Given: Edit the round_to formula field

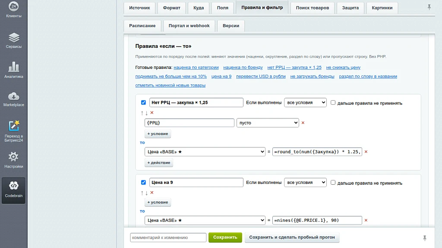Looking at the screenshot, I should click(317, 152).
